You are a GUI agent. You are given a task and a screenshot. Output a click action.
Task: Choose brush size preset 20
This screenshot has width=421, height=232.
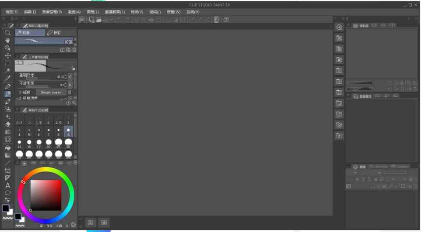click(x=49, y=143)
